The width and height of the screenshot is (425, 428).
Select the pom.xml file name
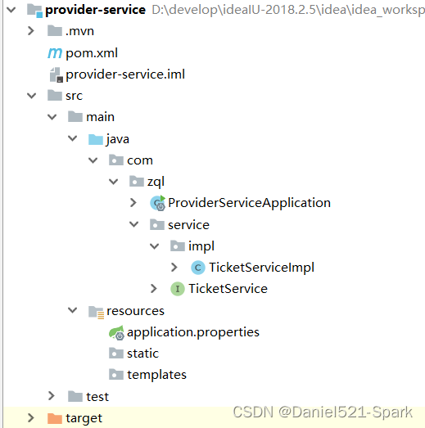92,53
